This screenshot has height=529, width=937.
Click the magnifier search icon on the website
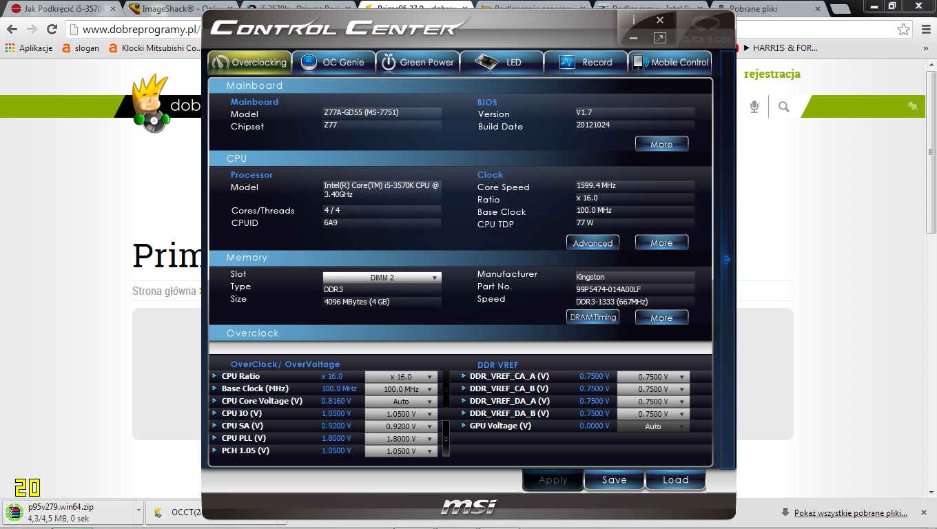tap(784, 106)
